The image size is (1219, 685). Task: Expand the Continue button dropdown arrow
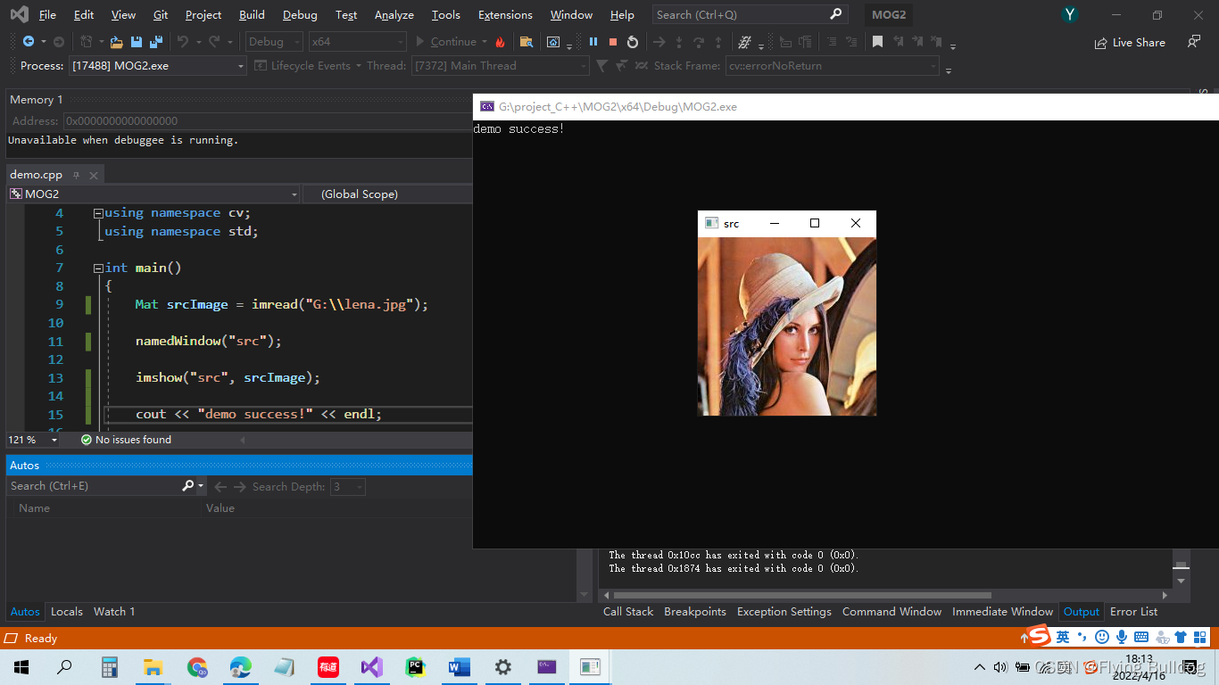tap(485, 42)
